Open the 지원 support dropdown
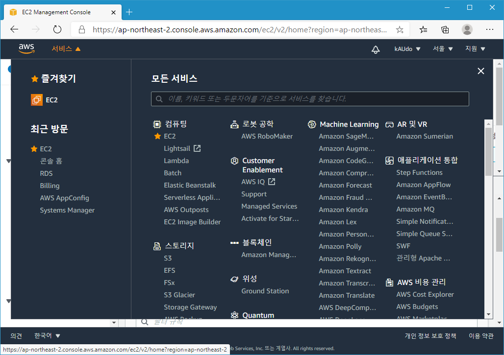The image size is (504, 355). click(475, 49)
